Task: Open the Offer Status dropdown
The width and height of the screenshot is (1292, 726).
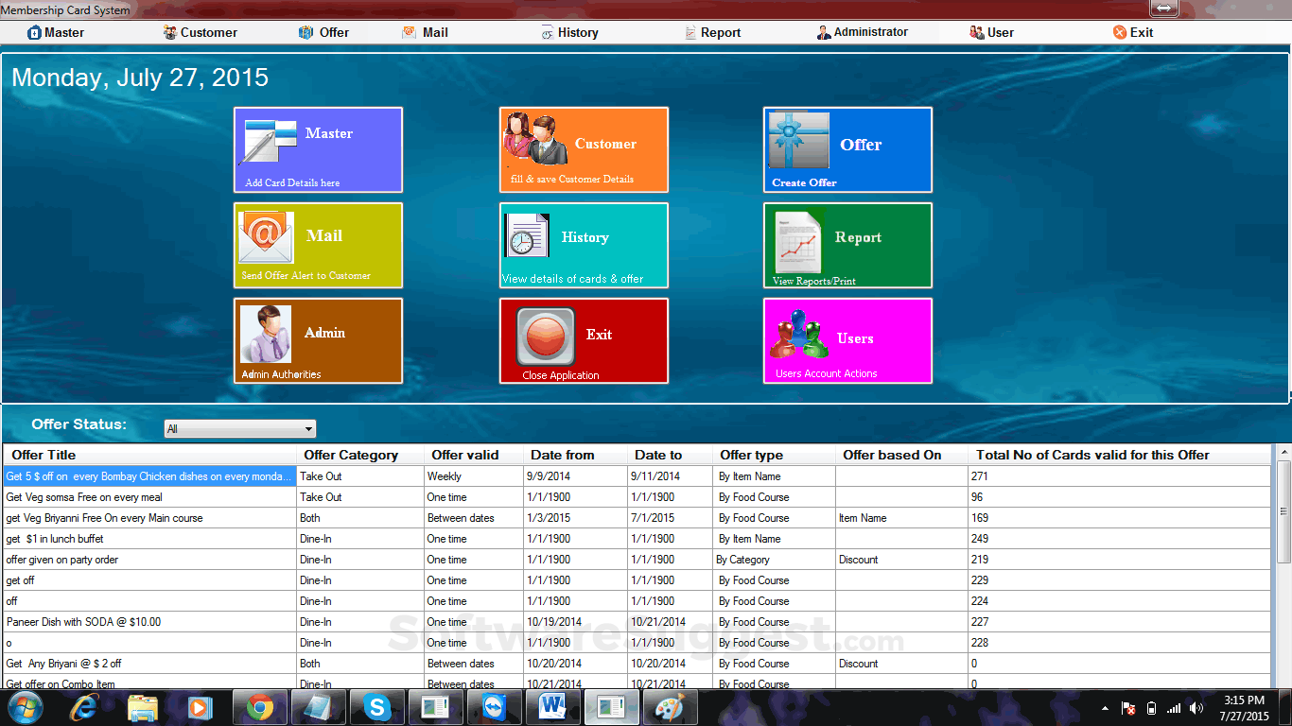Action: pos(306,428)
